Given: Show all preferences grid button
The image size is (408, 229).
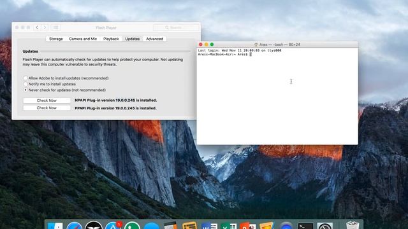Looking at the screenshot, I should pyautogui.click(x=55, y=27).
